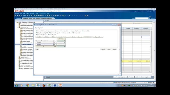170x95 pixels.
Task: Click the Advanced search icon in the Workspace
Action: tap(150, 18)
